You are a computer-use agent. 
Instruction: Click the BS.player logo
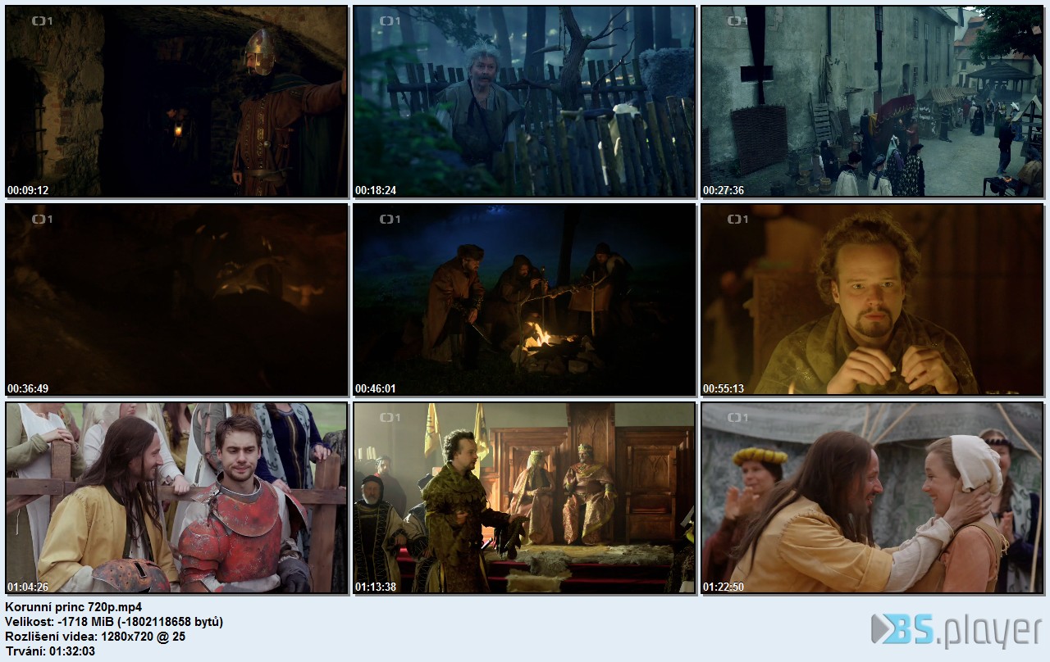(x=955, y=629)
